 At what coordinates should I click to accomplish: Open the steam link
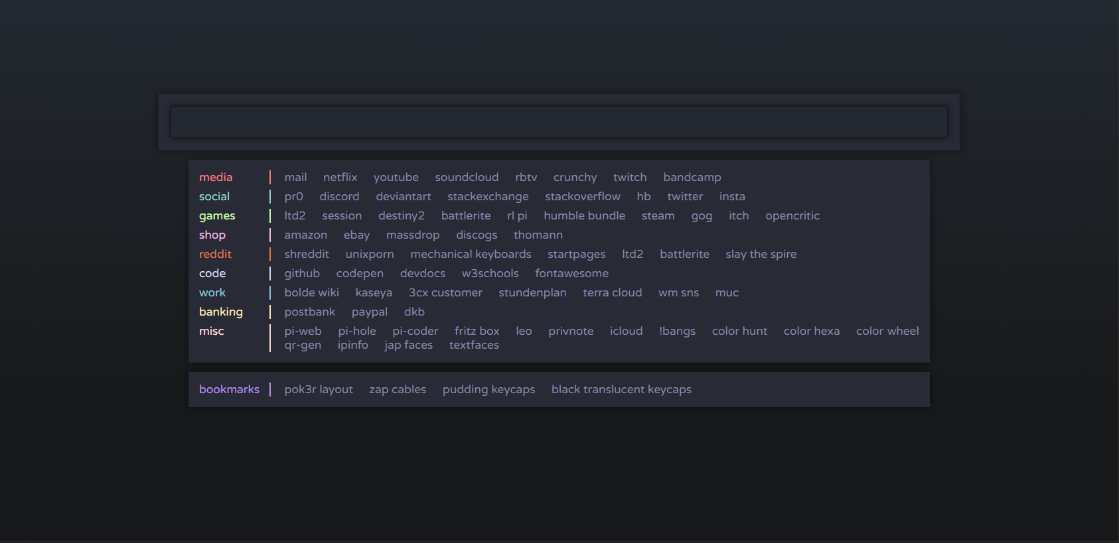pyautogui.click(x=658, y=215)
